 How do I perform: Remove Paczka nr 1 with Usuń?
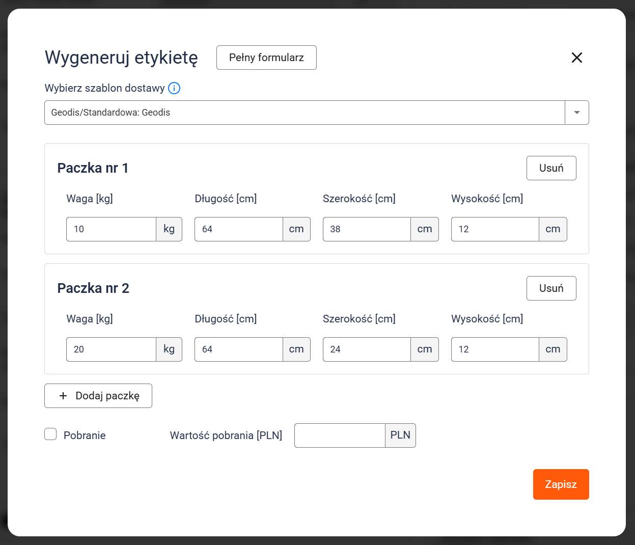(x=551, y=168)
